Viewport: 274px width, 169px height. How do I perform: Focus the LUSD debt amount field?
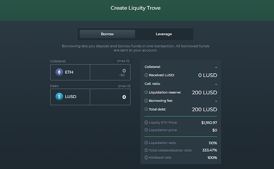[110, 97]
